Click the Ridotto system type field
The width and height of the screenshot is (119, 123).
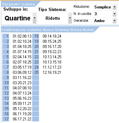[53, 18]
